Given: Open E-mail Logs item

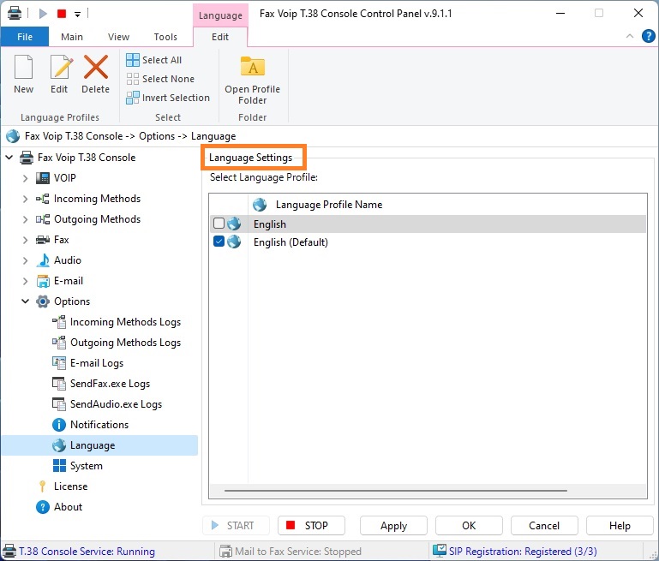Looking at the screenshot, I should coord(97,363).
